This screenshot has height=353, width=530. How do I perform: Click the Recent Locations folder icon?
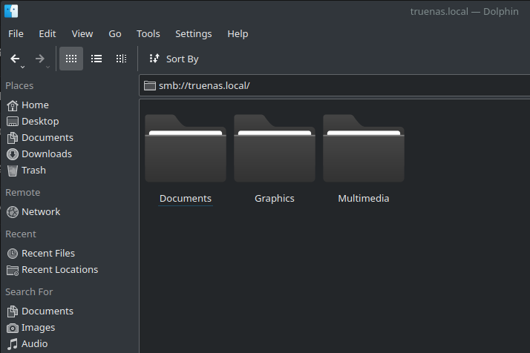coord(13,270)
